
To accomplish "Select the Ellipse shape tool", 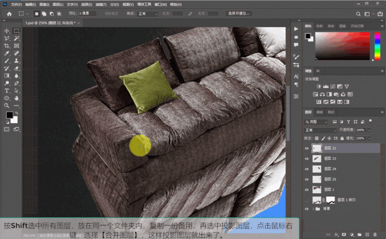I will pos(7,98).
